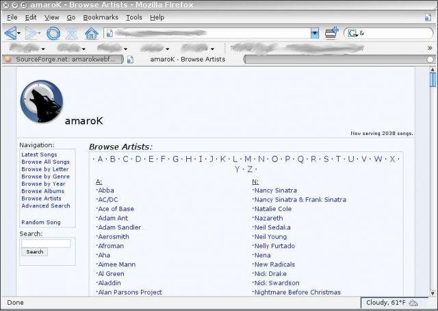Screen dimensions: 438x311
Task: Open the Google search engine selector
Action: pos(353,34)
